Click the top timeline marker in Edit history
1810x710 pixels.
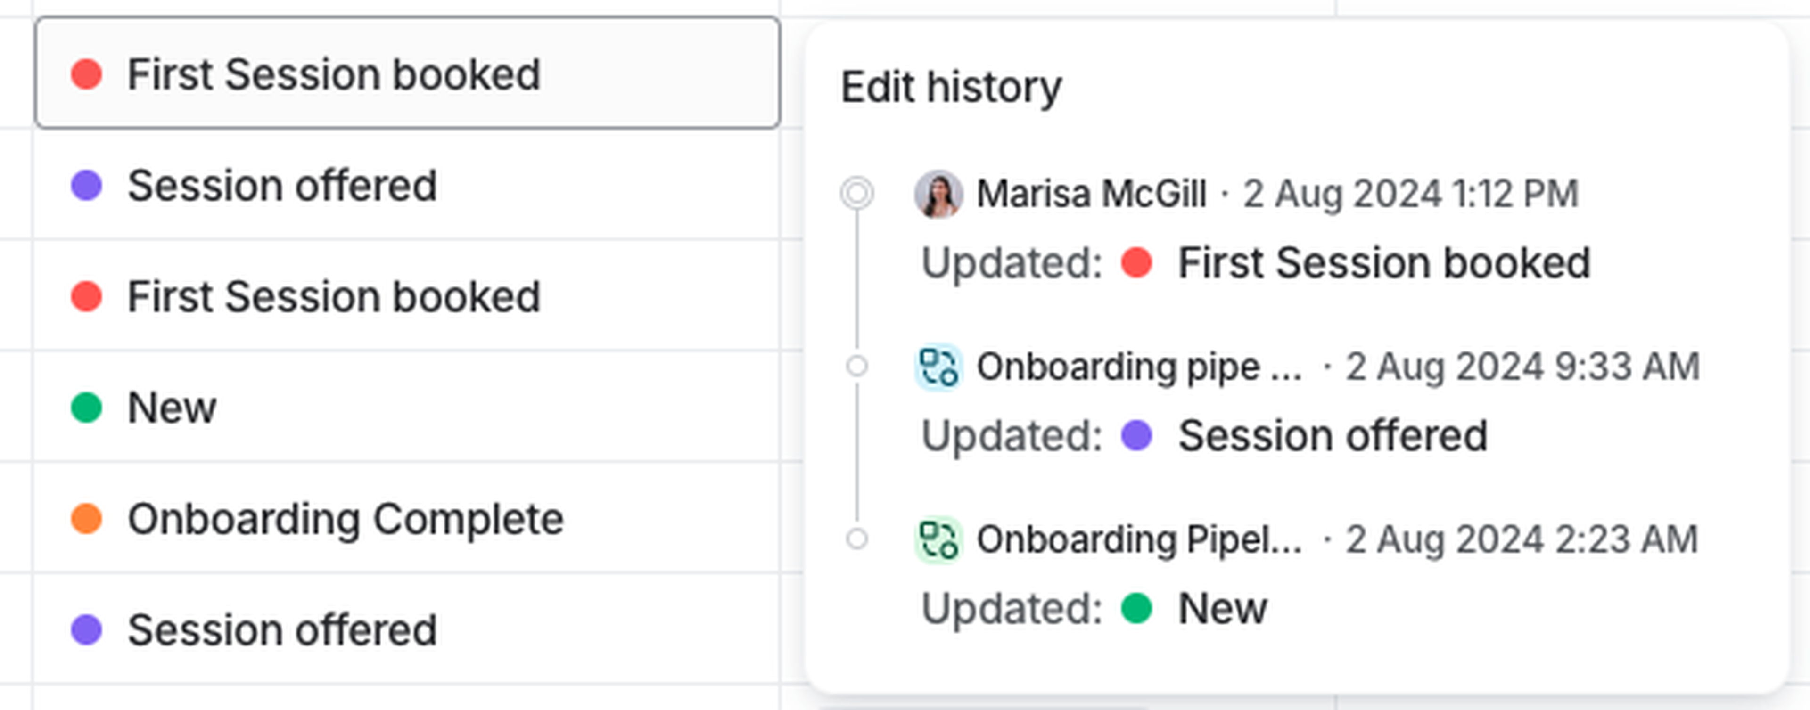coord(856,193)
